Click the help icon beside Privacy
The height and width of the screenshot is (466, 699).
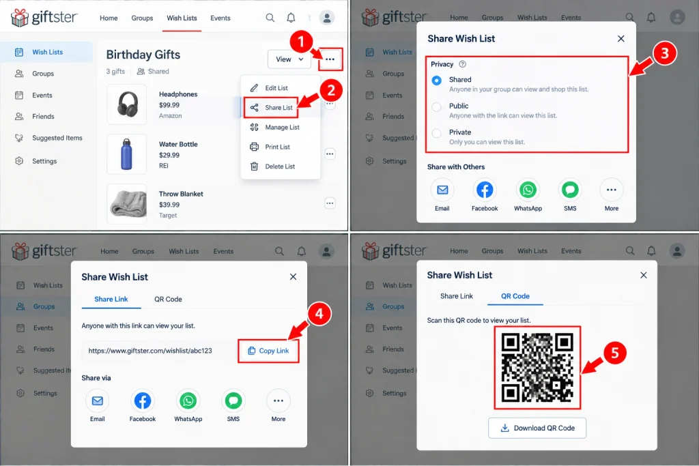point(462,64)
